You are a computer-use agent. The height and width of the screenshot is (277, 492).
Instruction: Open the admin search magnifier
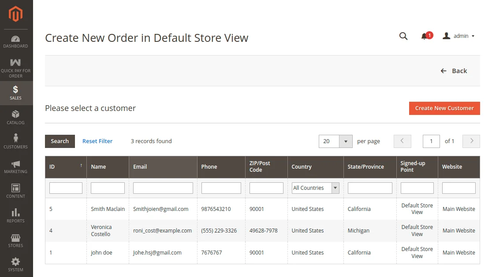[x=403, y=36]
